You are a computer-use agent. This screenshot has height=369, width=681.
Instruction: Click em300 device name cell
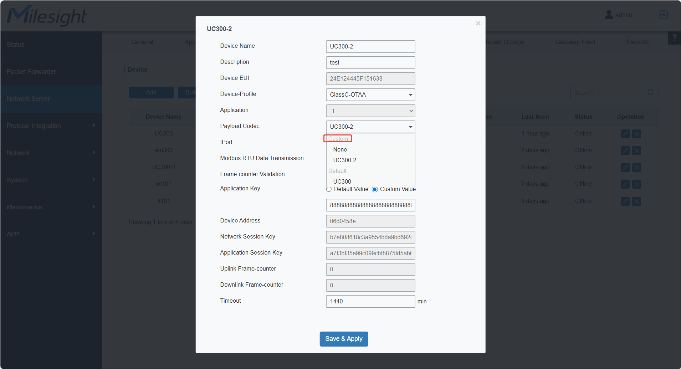[x=164, y=150]
